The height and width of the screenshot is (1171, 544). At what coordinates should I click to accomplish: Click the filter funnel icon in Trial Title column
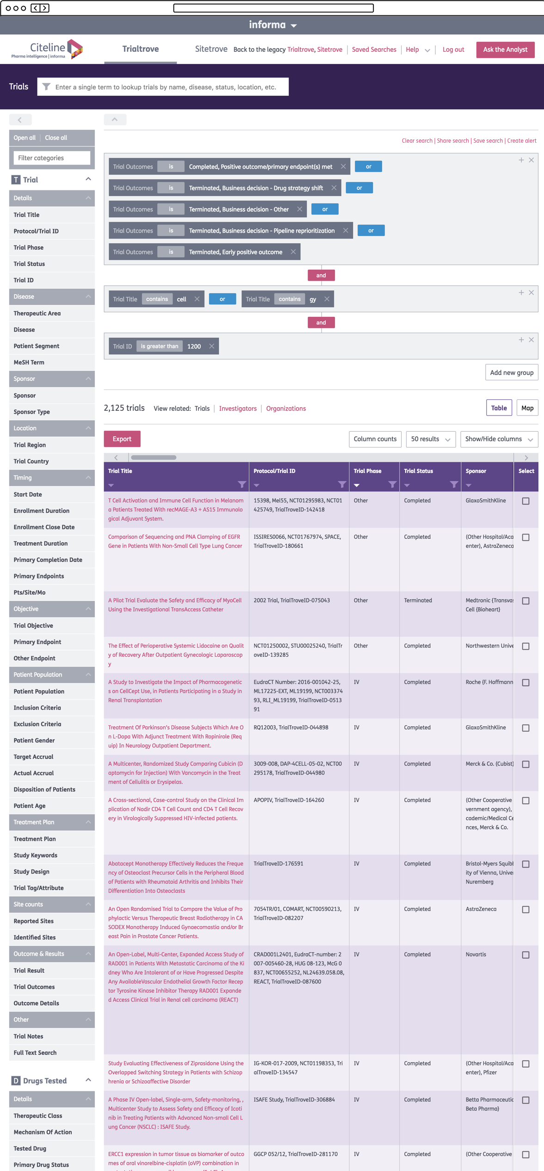(x=241, y=485)
